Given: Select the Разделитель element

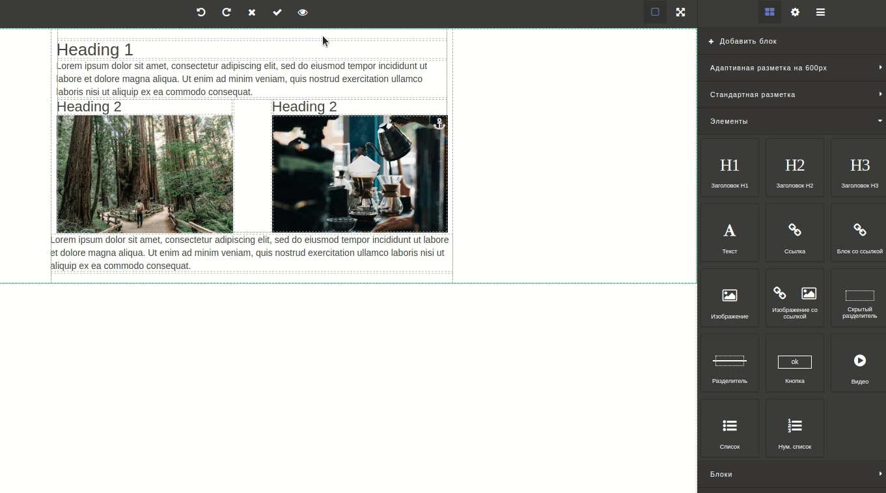Looking at the screenshot, I should tap(730, 363).
